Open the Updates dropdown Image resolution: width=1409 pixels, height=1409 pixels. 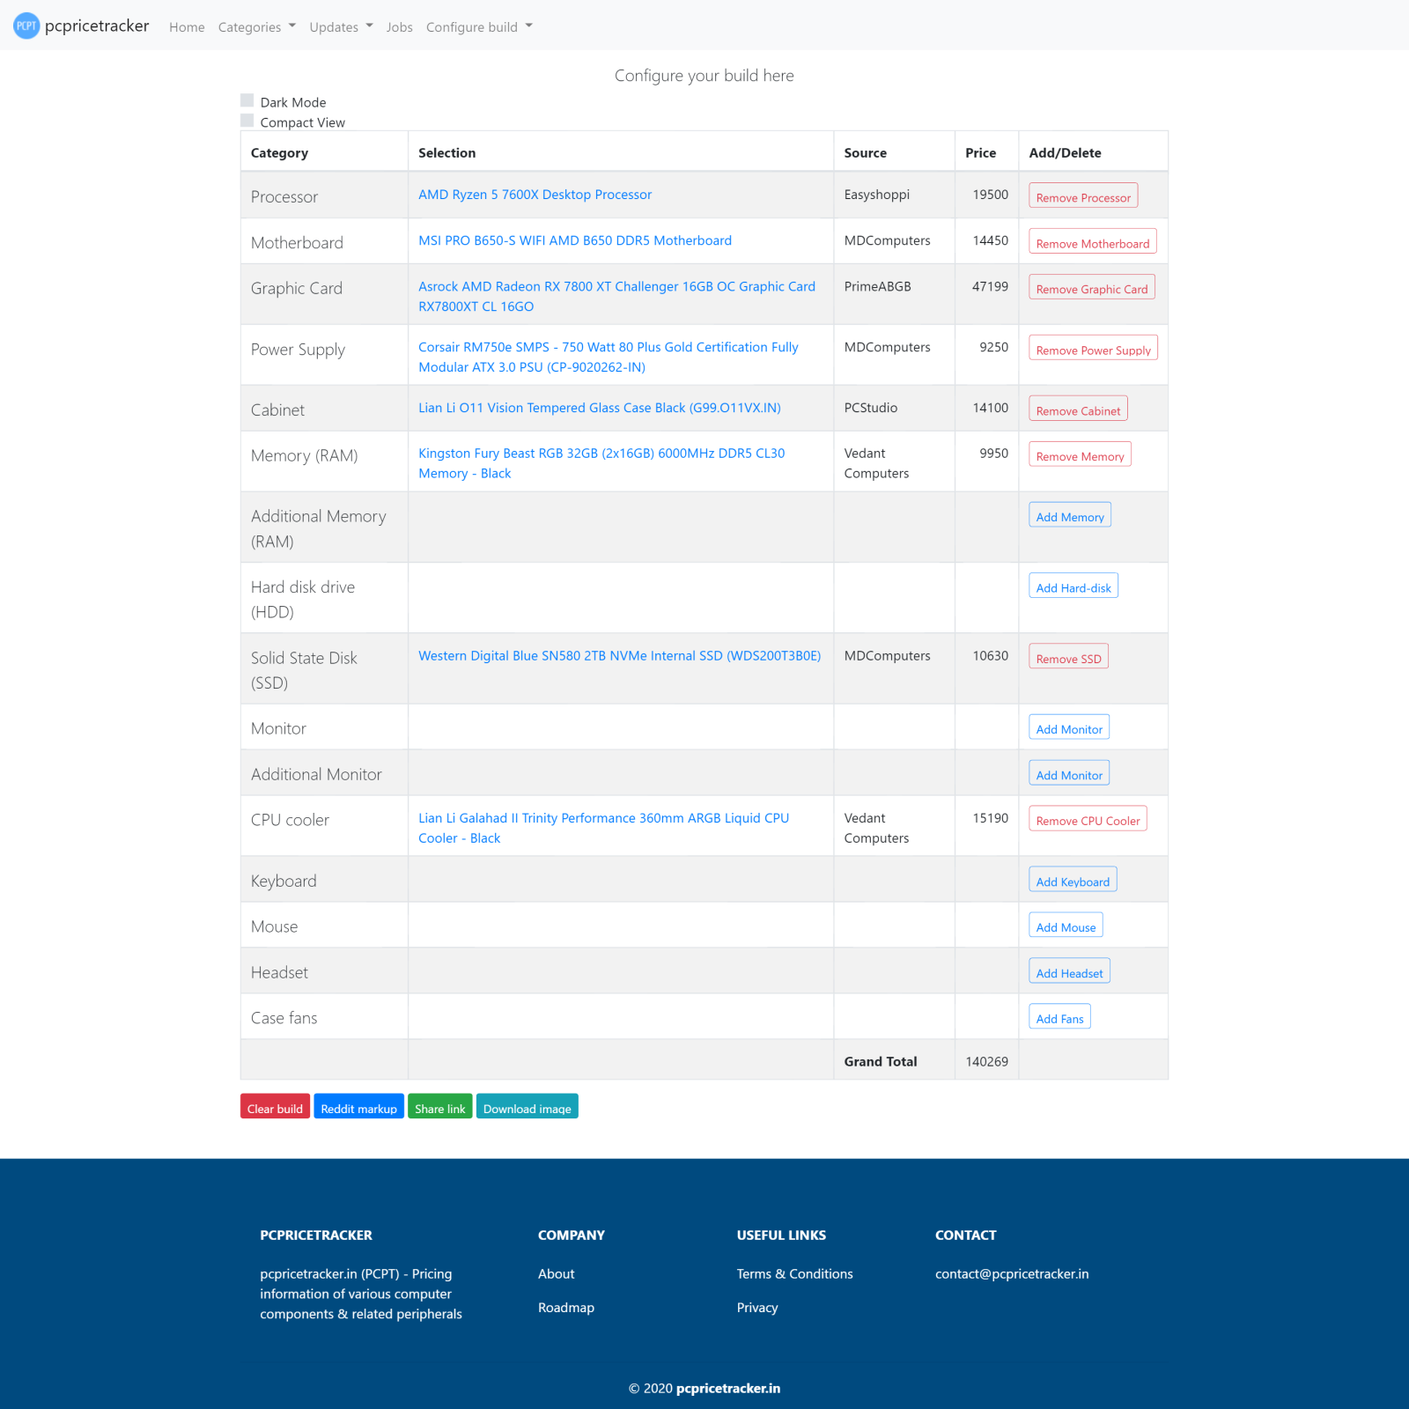point(341,27)
